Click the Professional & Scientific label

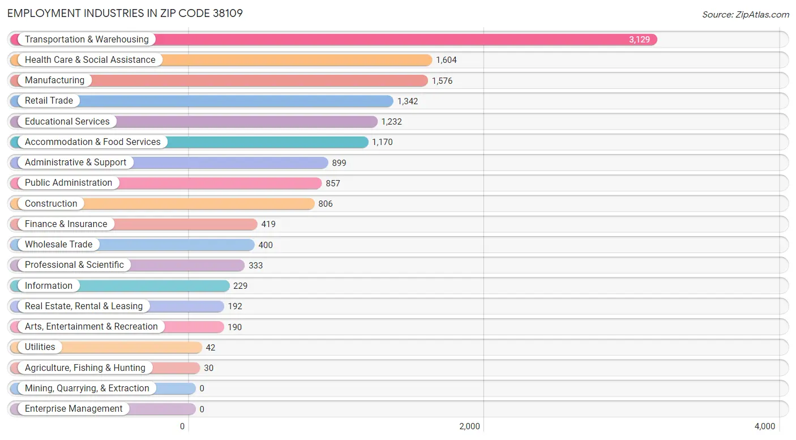[x=74, y=265]
